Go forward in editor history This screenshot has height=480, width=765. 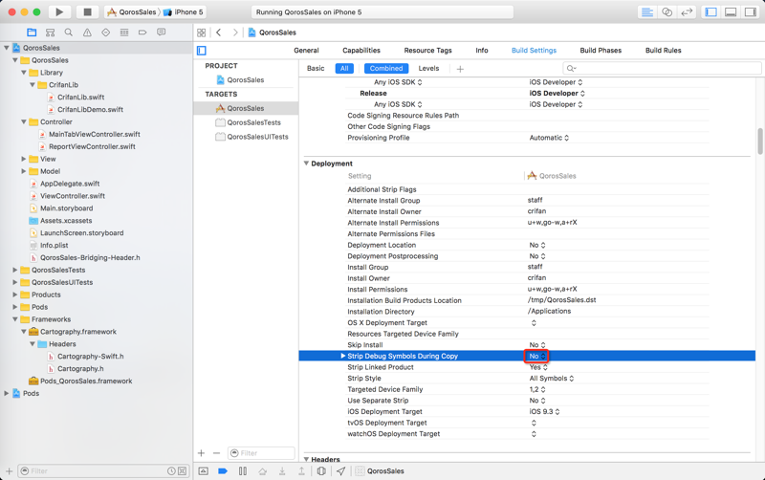point(235,33)
